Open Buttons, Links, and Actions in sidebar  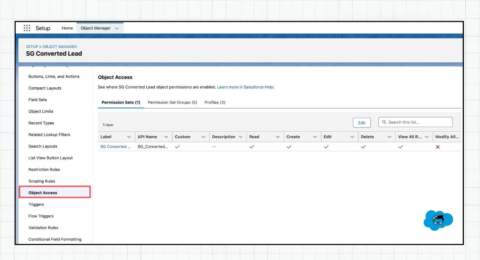[54, 77]
